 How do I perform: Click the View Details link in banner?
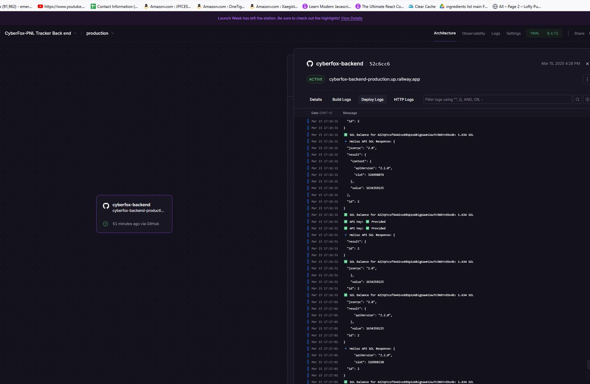tap(352, 18)
